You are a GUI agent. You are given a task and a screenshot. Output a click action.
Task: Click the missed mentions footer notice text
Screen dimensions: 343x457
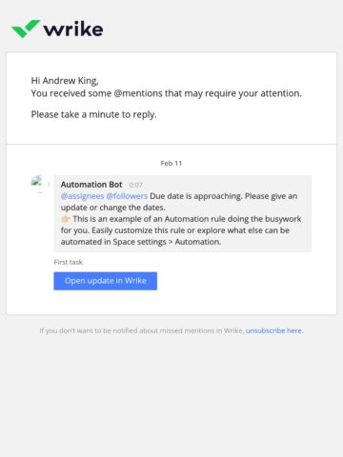pos(142,330)
